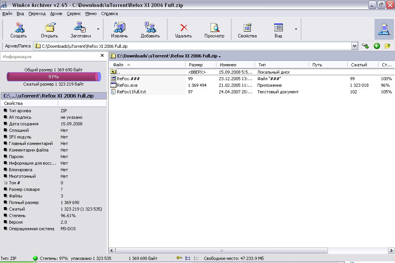This screenshot has width=395, height=263.
Task: Sort by the Изменен column header
Action: (236, 65)
